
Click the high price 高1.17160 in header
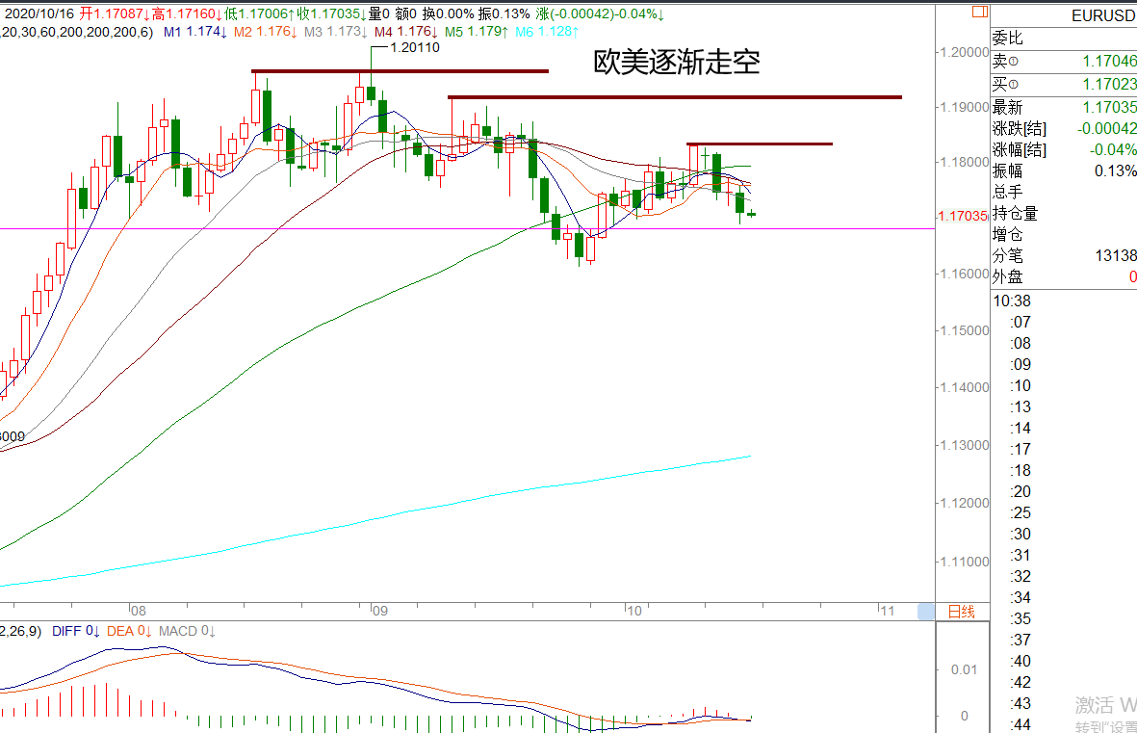[187, 13]
